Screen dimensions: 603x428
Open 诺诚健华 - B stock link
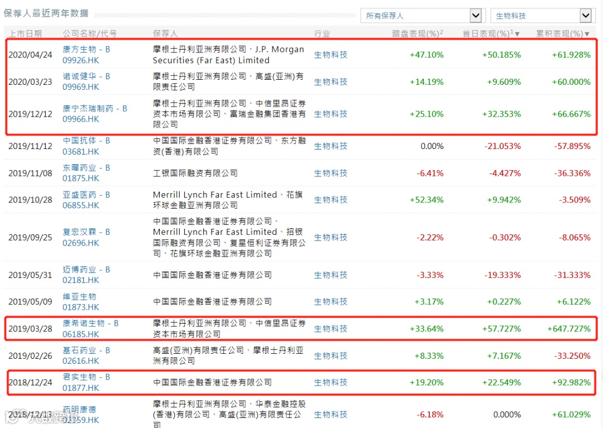(x=86, y=76)
